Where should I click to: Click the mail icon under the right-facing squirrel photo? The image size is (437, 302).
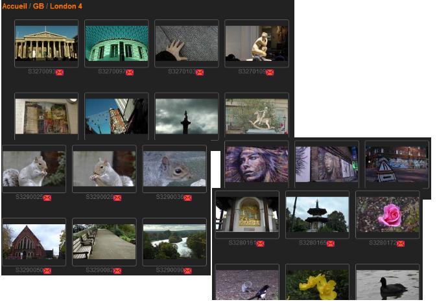pyautogui.click(x=117, y=198)
